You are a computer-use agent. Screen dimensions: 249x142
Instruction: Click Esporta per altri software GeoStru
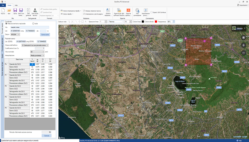point(119,12)
